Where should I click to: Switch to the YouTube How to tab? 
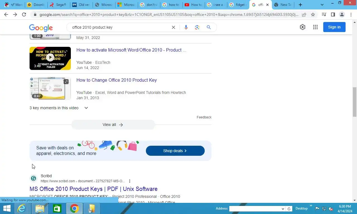(x=193, y=5)
